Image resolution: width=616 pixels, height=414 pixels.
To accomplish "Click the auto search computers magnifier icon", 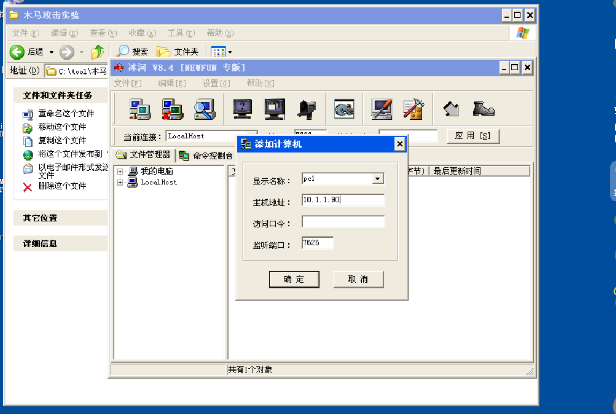I will coord(204,109).
